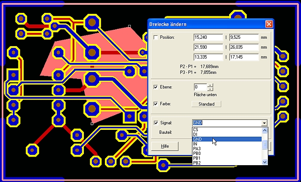This screenshot has width=301, height=182.
Task: Uncheck the Ebene checkbox
Action: pyautogui.click(x=156, y=87)
